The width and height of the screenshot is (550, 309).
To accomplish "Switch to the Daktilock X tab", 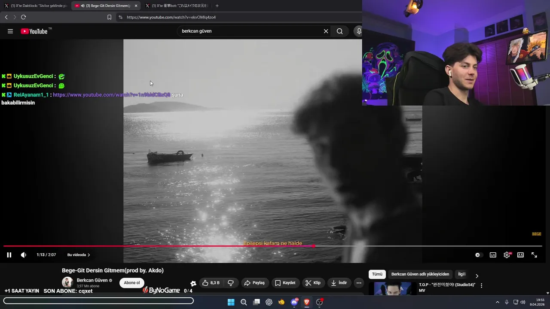I will click(x=36, y=6).
